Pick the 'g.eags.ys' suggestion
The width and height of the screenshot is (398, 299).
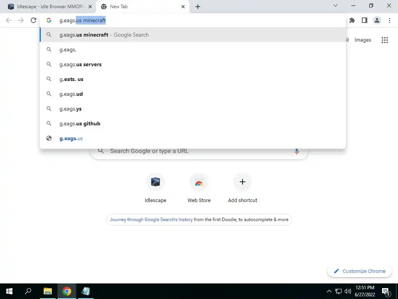tap(193, 109)
